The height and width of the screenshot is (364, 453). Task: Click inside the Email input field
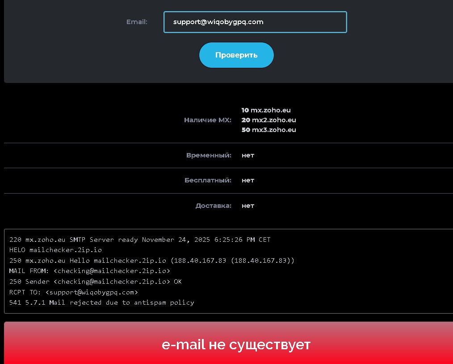(255, 22)
